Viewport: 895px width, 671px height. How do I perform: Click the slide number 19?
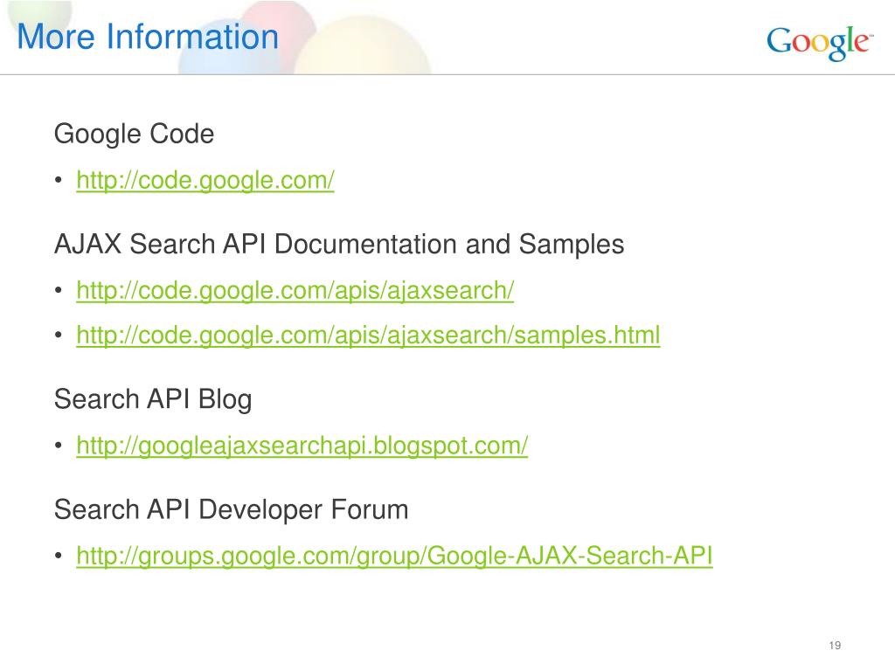tap(835, 646)
